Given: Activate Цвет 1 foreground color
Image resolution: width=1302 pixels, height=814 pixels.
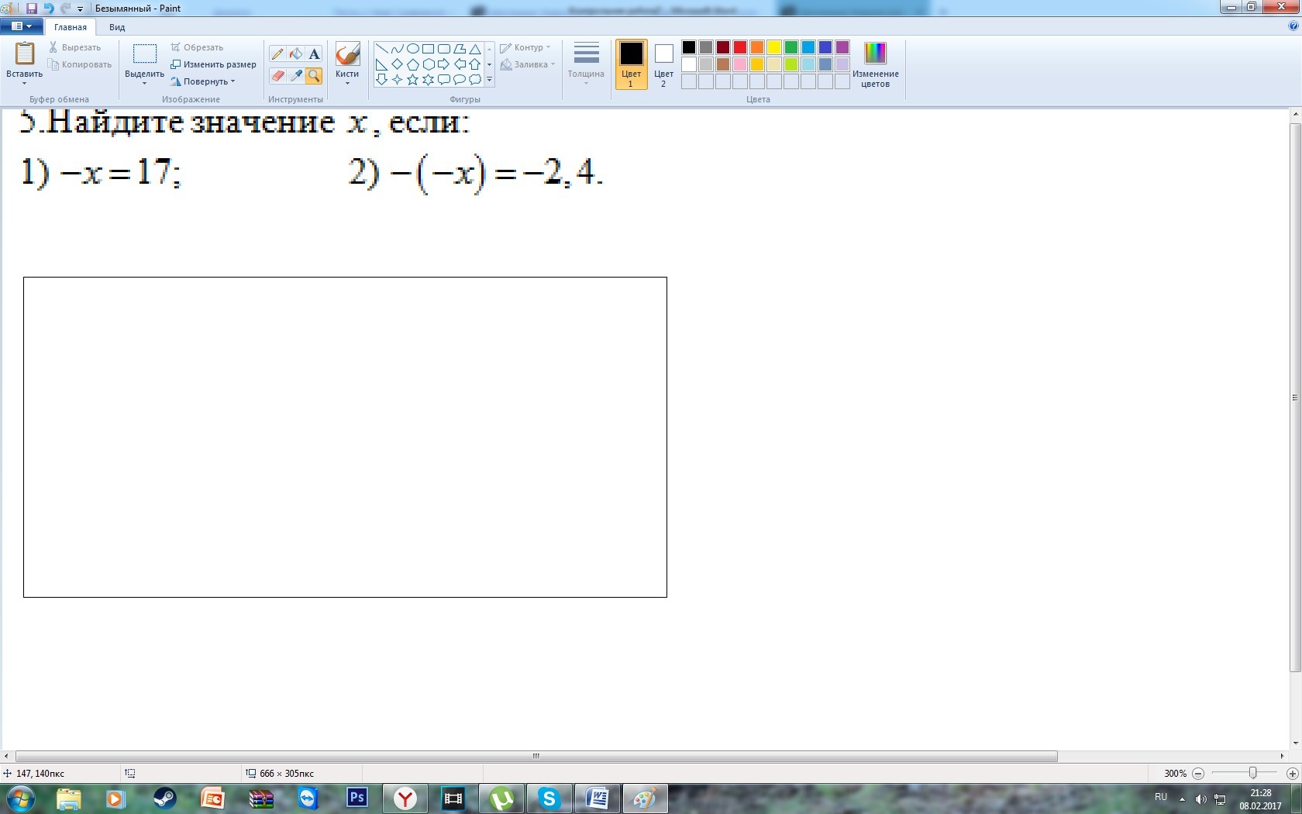Looking at the screenshot, I should [631, 64].
